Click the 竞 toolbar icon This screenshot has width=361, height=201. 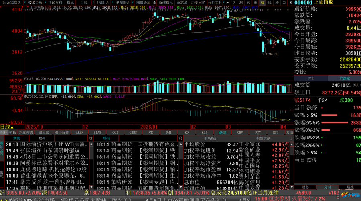coord(234,2)
